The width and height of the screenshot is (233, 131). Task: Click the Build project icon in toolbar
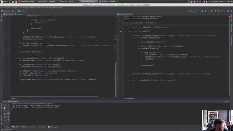click(x=188, y=11)
